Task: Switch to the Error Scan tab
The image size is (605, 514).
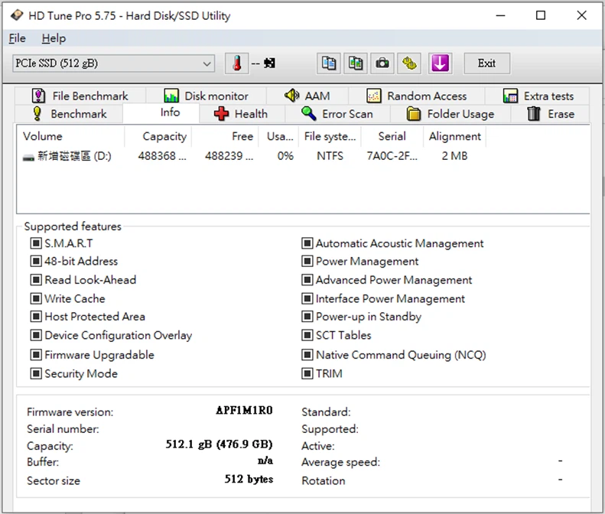Action: (x=337, y=114)
